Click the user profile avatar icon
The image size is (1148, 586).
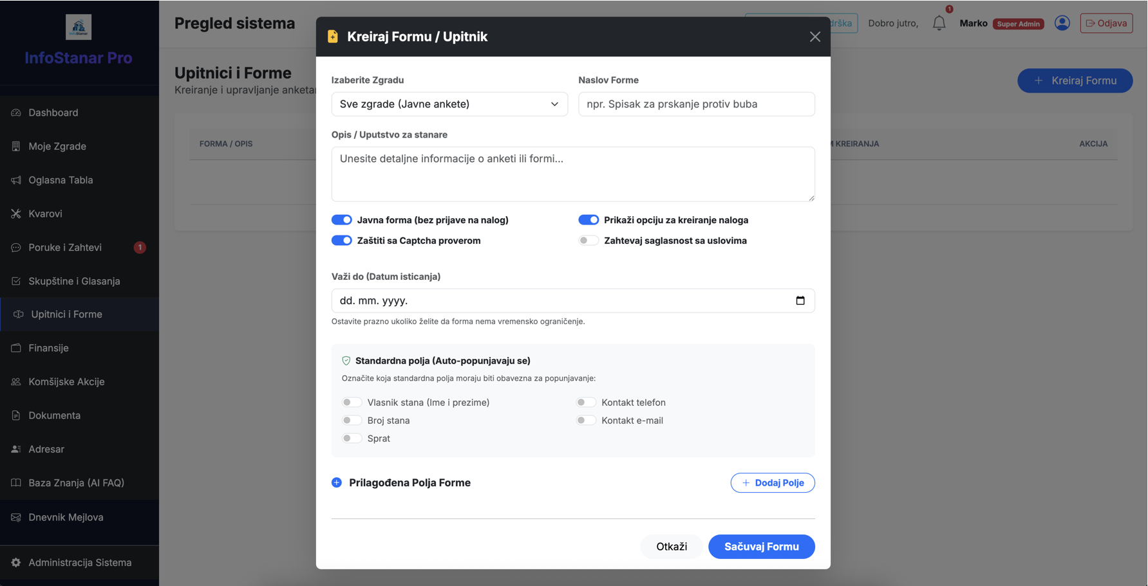pos(1062,23)
